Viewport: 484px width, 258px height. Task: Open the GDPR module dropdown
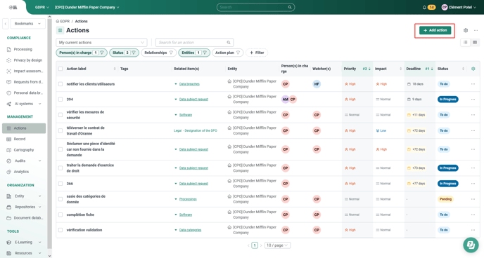point(42,8)
